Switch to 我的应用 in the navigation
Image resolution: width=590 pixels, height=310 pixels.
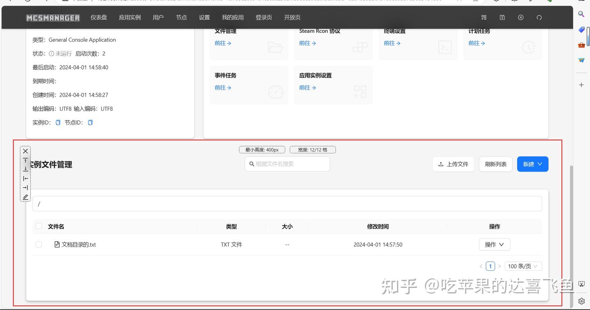(233, 17)
